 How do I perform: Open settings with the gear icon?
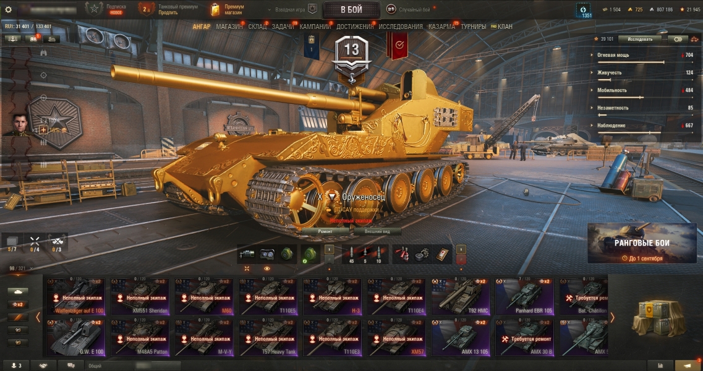(8, 9)
